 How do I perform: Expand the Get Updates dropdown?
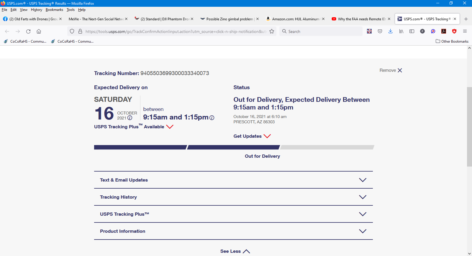click(252, 136)
